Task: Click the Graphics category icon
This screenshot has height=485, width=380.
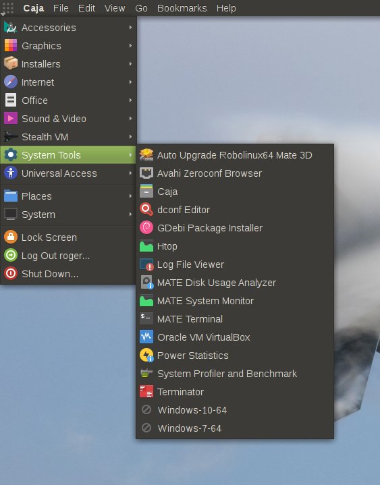Action: click(11, 46)
